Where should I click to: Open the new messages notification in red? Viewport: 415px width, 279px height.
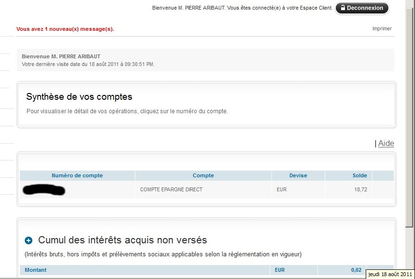[65, 29]
